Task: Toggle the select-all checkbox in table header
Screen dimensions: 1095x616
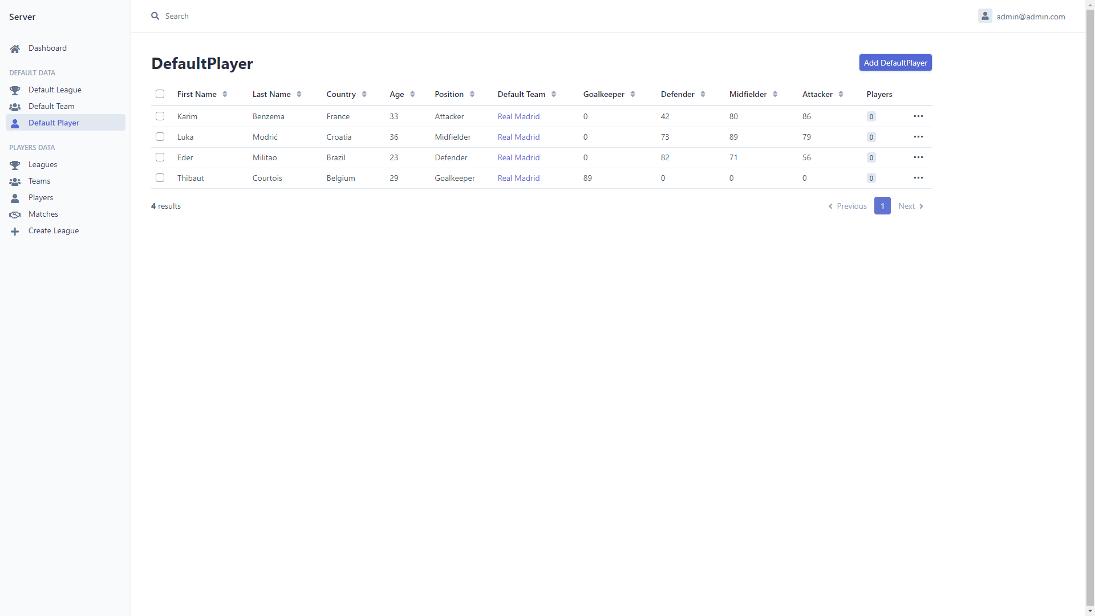Action: click(x=160, y=94)
